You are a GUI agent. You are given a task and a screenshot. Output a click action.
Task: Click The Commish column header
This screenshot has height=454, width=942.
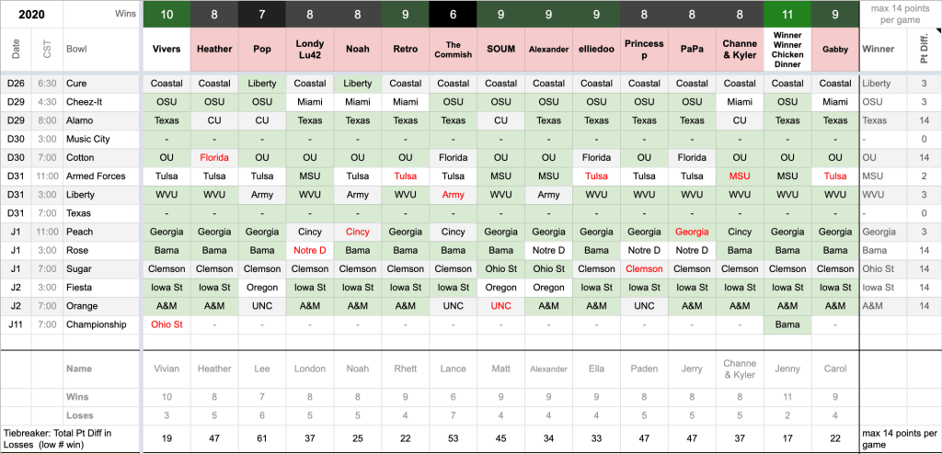453,49
